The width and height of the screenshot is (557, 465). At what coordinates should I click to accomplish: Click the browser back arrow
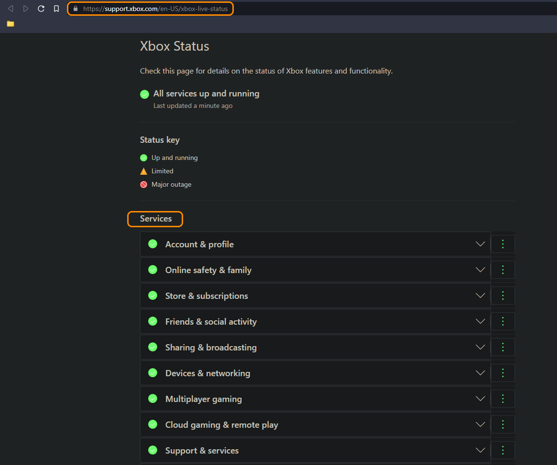[11, 9]
